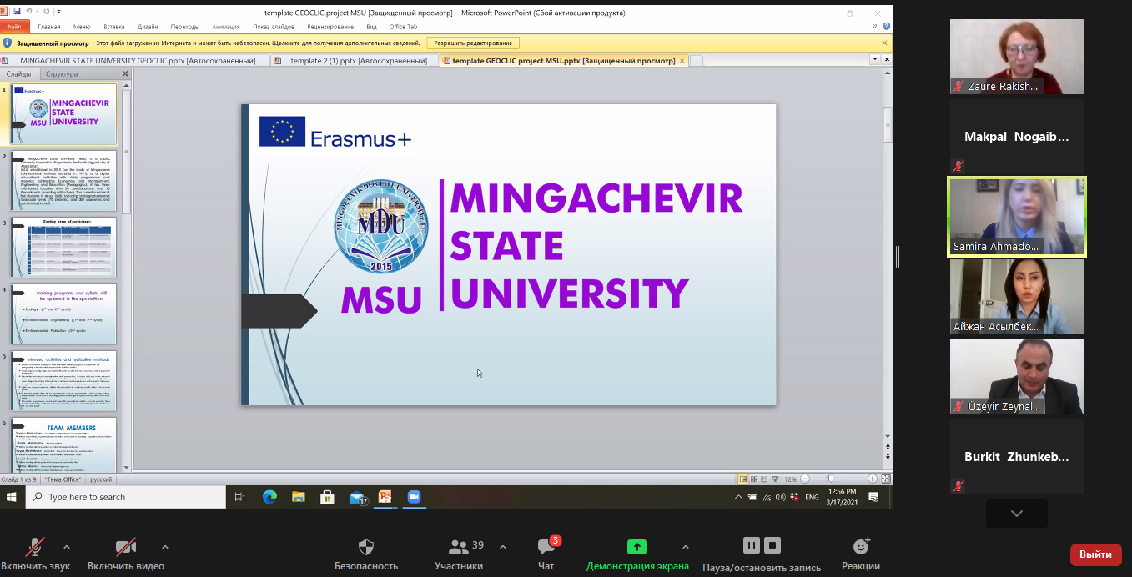This screenshot has height=577, width=1132.
Task: Expand the video options arrow next to the camera
Action: [x=165, y=547]
